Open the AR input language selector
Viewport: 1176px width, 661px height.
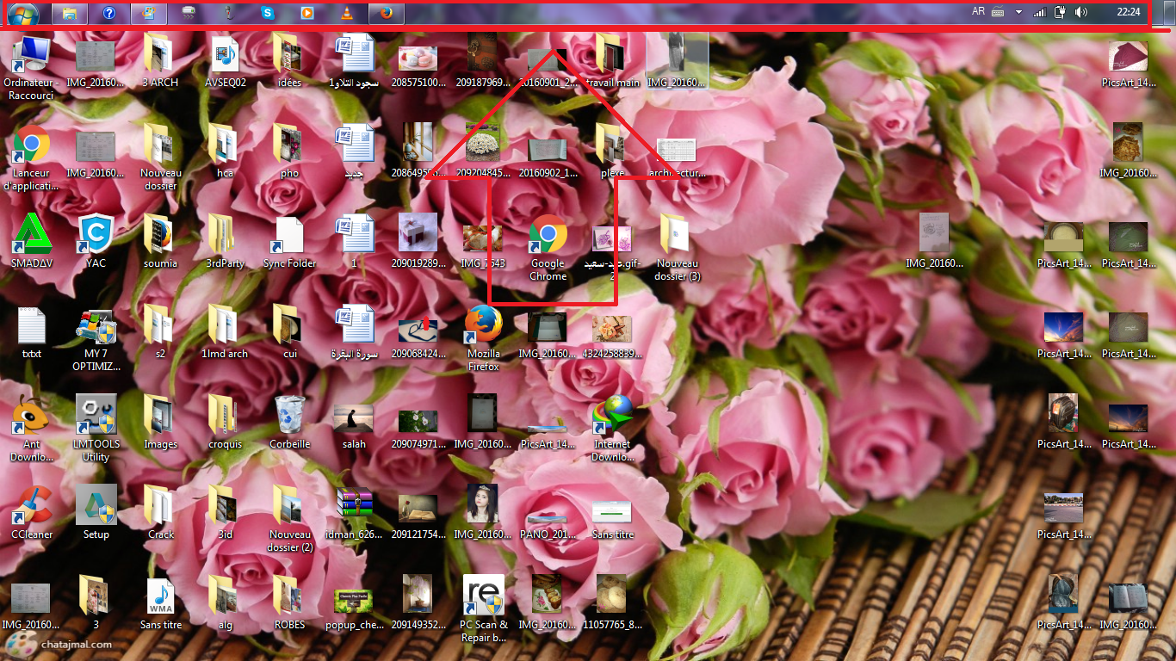coord(978,12)
